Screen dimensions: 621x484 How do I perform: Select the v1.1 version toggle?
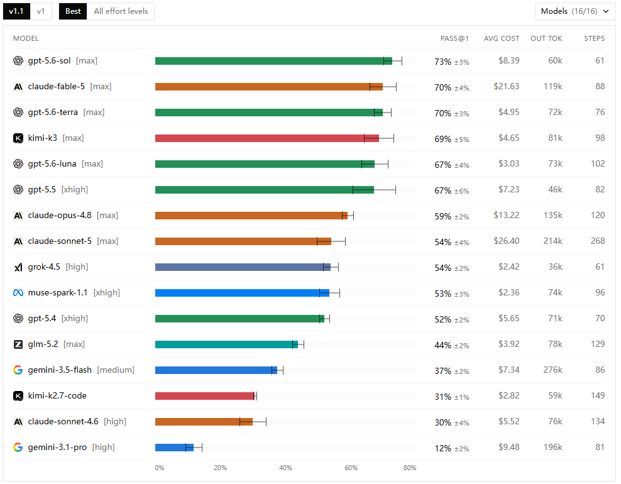tap(16, 11)
